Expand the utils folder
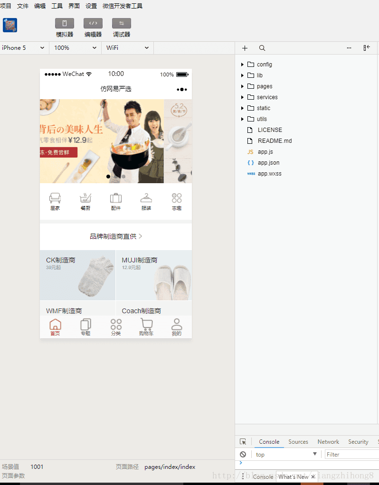 (x=242, y=119)
